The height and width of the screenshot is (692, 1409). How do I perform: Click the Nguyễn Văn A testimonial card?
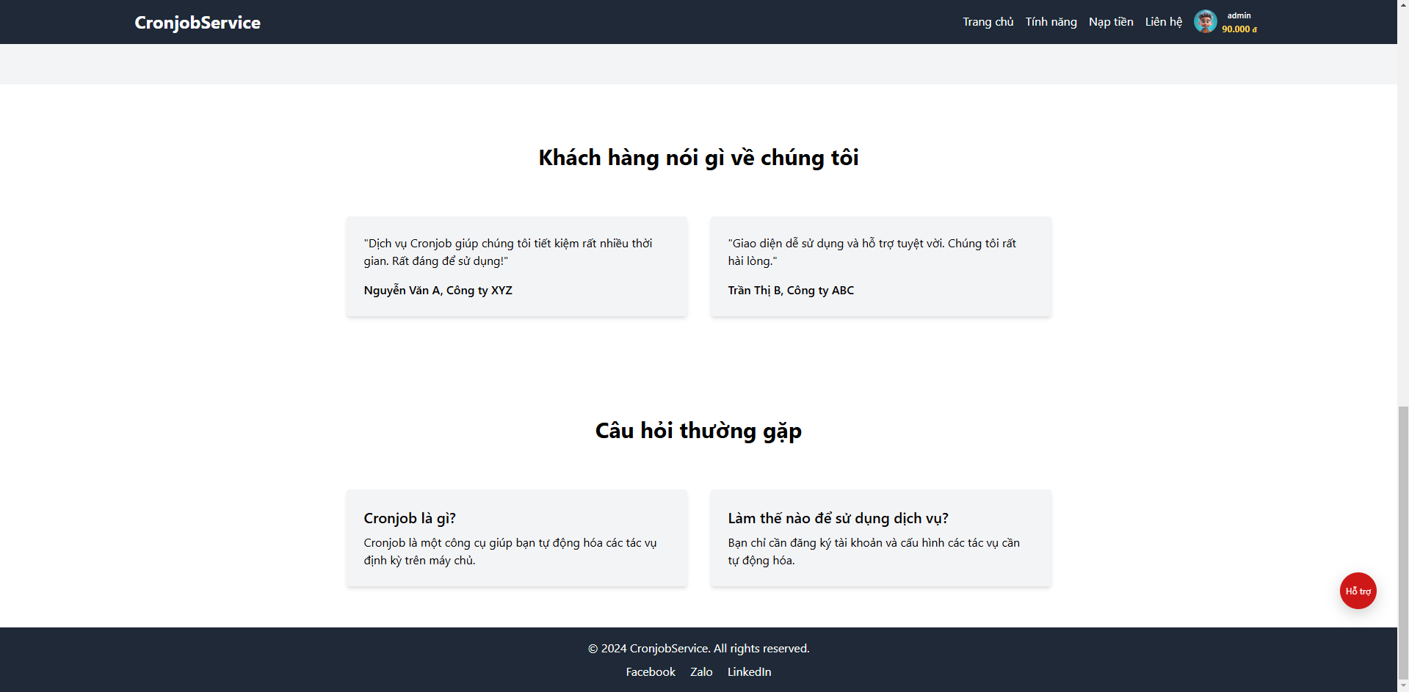coord(516,266)
